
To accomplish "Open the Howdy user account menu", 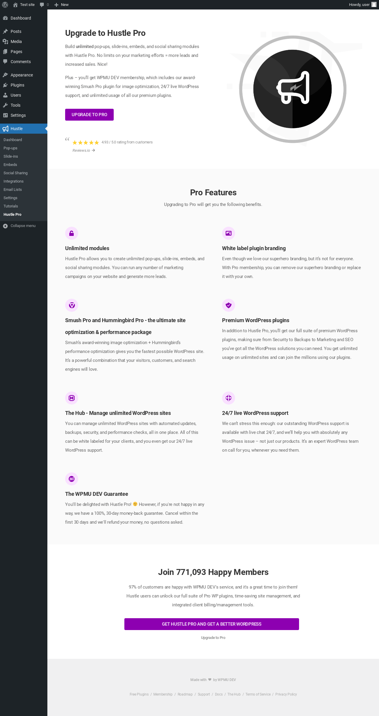I will pyautogui.click(x=362, y=5).
